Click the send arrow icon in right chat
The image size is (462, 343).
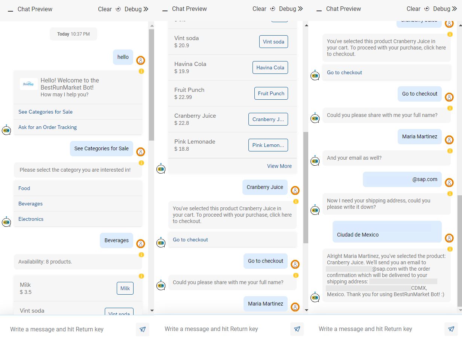(x=451, y=329)
